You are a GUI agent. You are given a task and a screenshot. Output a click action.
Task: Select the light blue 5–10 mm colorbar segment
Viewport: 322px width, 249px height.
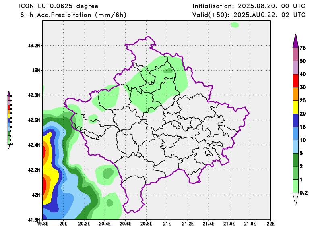pyautogui.click(x=295, y=147)
